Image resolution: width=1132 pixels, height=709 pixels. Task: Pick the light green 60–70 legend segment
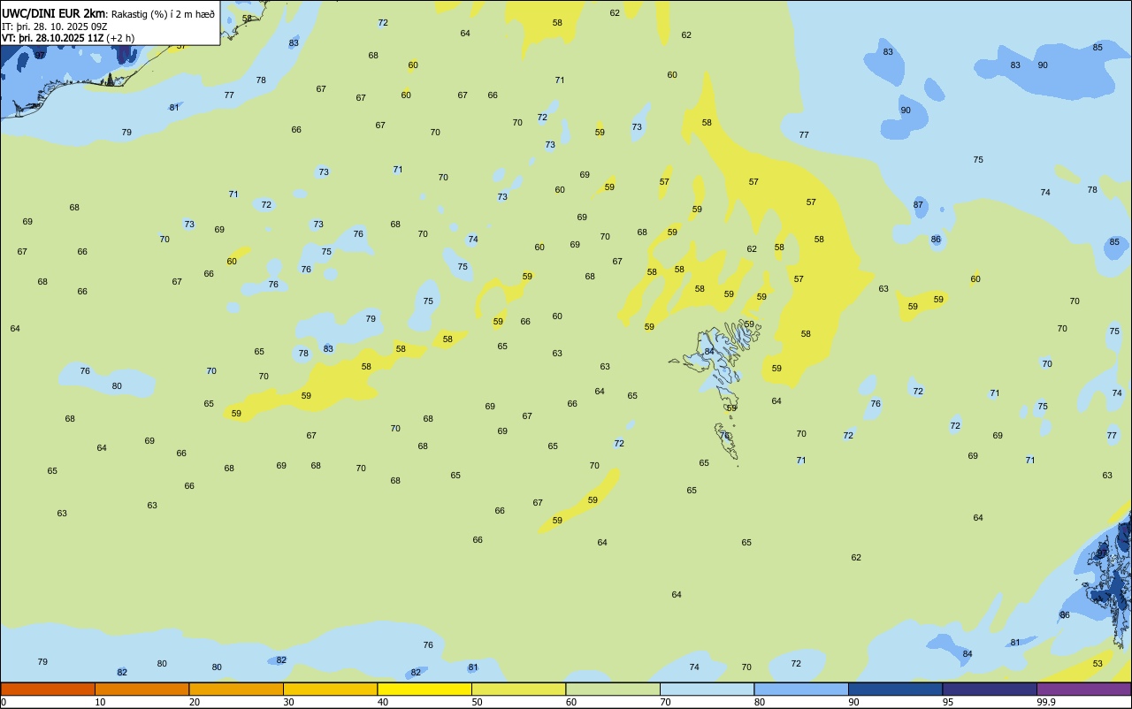pos(613,689)
